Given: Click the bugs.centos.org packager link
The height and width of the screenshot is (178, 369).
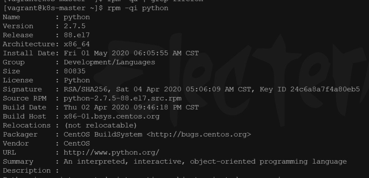Looking at the screenshot, I should click(x=199, y=135).
